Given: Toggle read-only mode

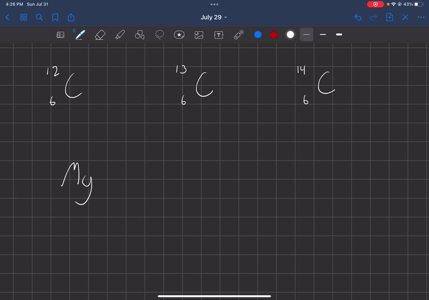Looking at the screenshot, I should pyautogui.click(x=405, y=17).
